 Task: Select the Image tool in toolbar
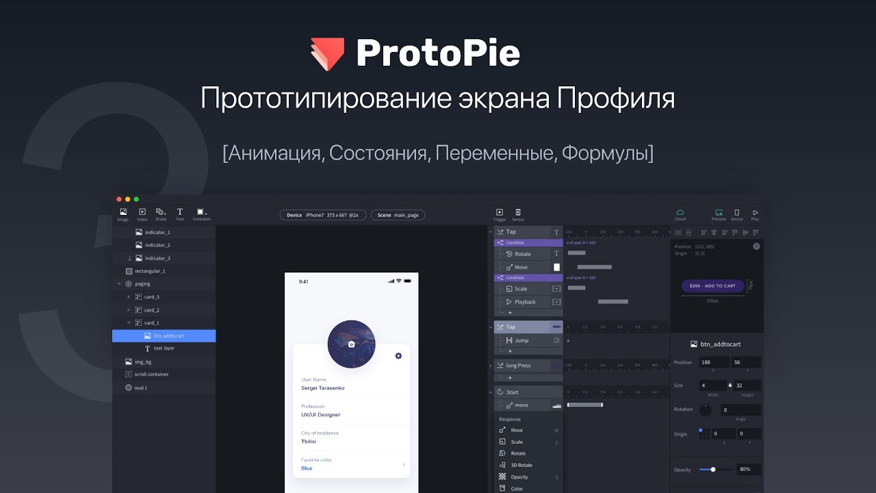coord(123,214)
